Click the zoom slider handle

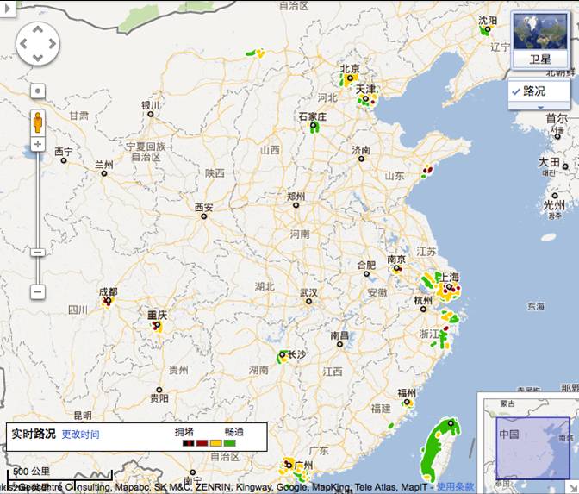[x=38, y=252]
